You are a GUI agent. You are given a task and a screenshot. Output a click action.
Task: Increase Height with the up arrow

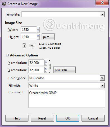(x=38, y=35)
